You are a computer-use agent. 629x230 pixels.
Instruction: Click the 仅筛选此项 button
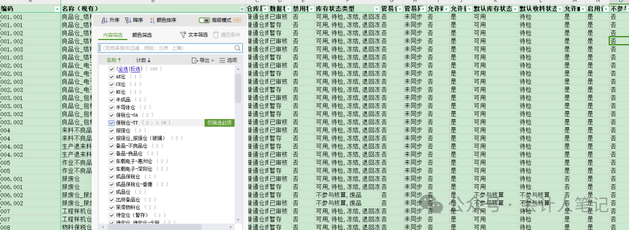click(x=219, y=123)
